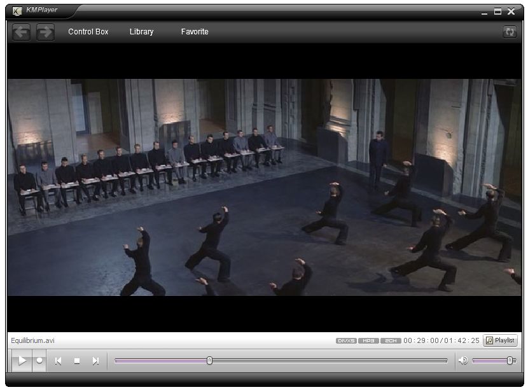The image size is (528, 392).
Task: Click the DIVX5 codec indicator
Action: click(346, 341)
